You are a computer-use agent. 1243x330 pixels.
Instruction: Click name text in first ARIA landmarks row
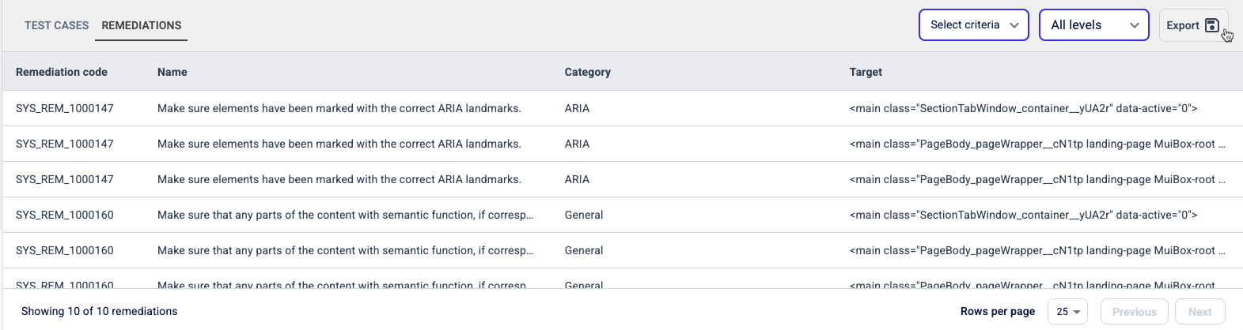(339, 108)
